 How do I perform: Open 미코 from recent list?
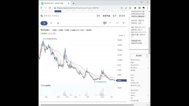point(132,80)
